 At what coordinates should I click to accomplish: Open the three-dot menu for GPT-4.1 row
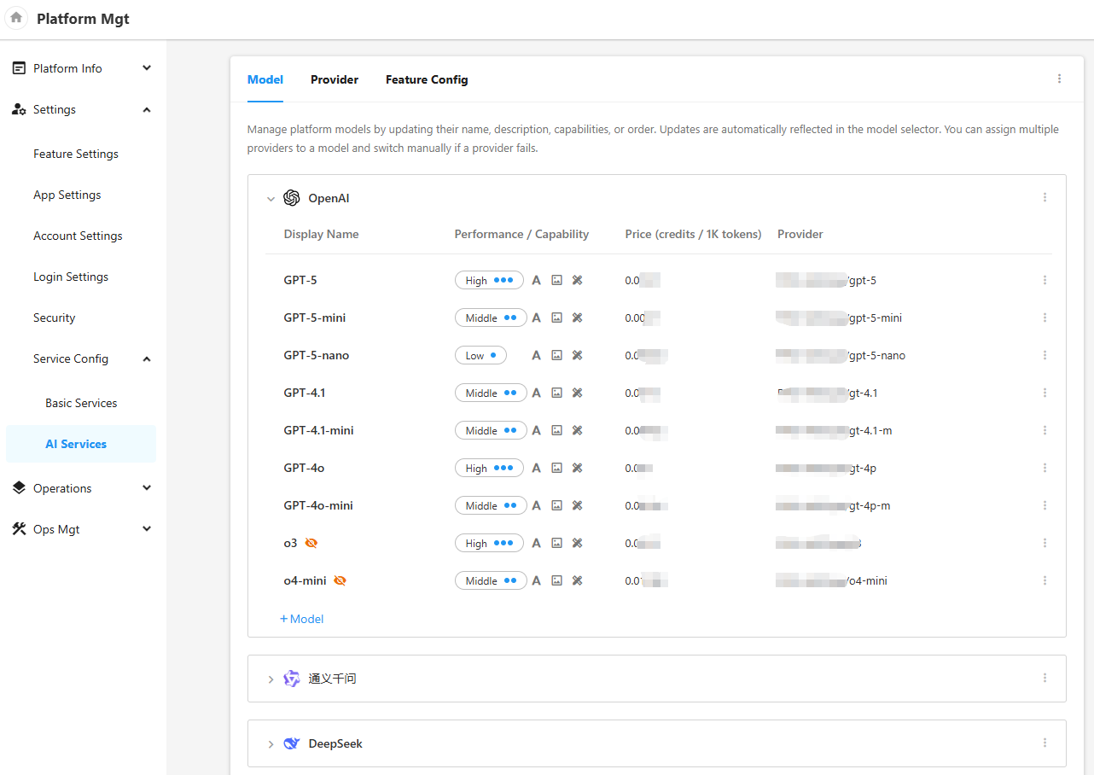(x=1045, y=393)
